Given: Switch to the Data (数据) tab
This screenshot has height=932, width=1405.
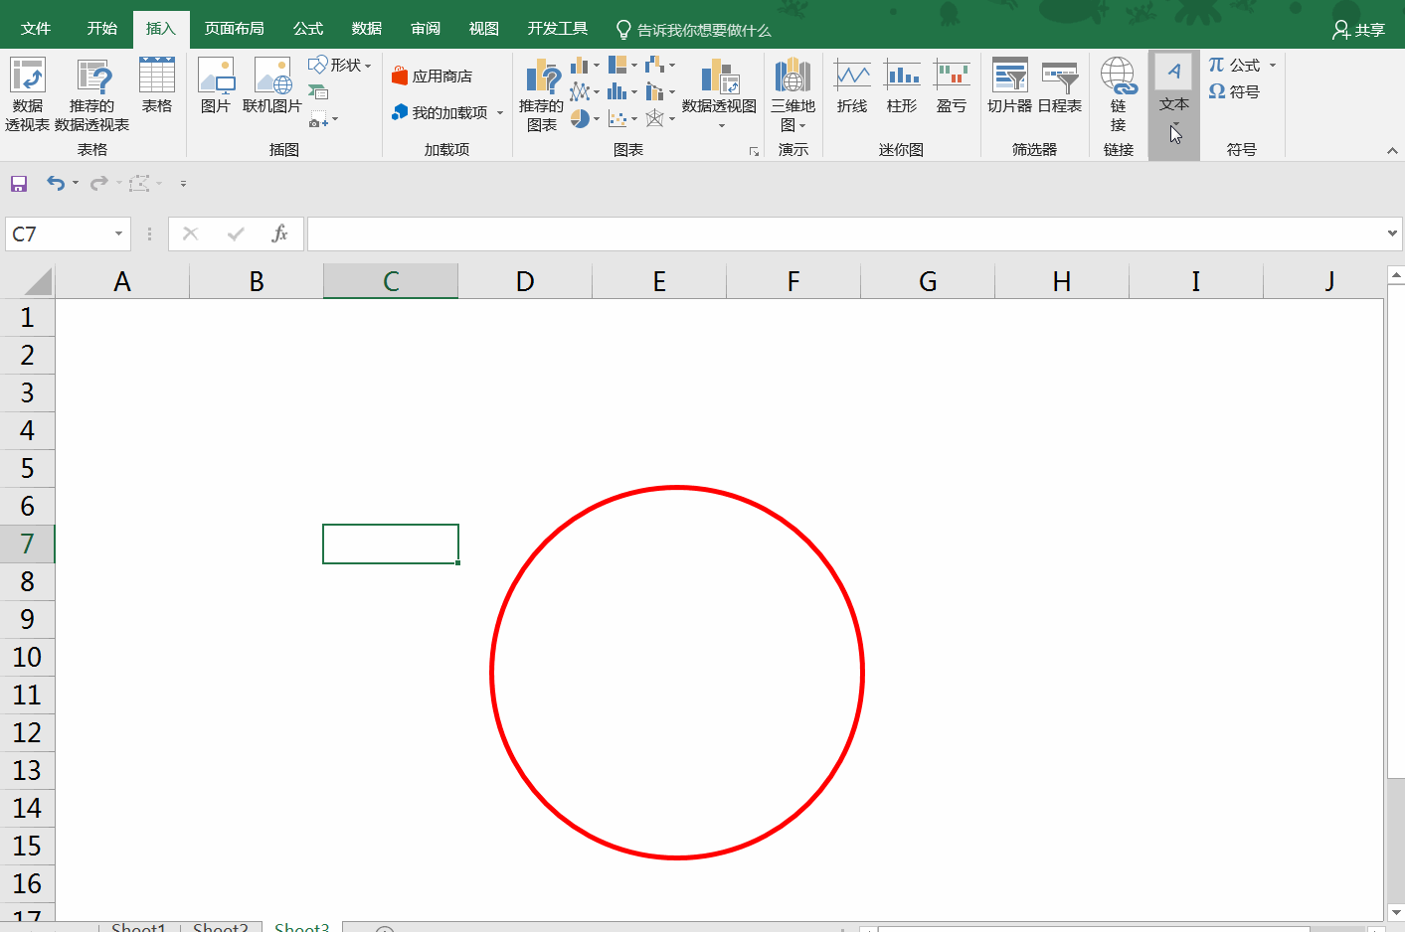Looking at the screenshot, I should (367, 29).
